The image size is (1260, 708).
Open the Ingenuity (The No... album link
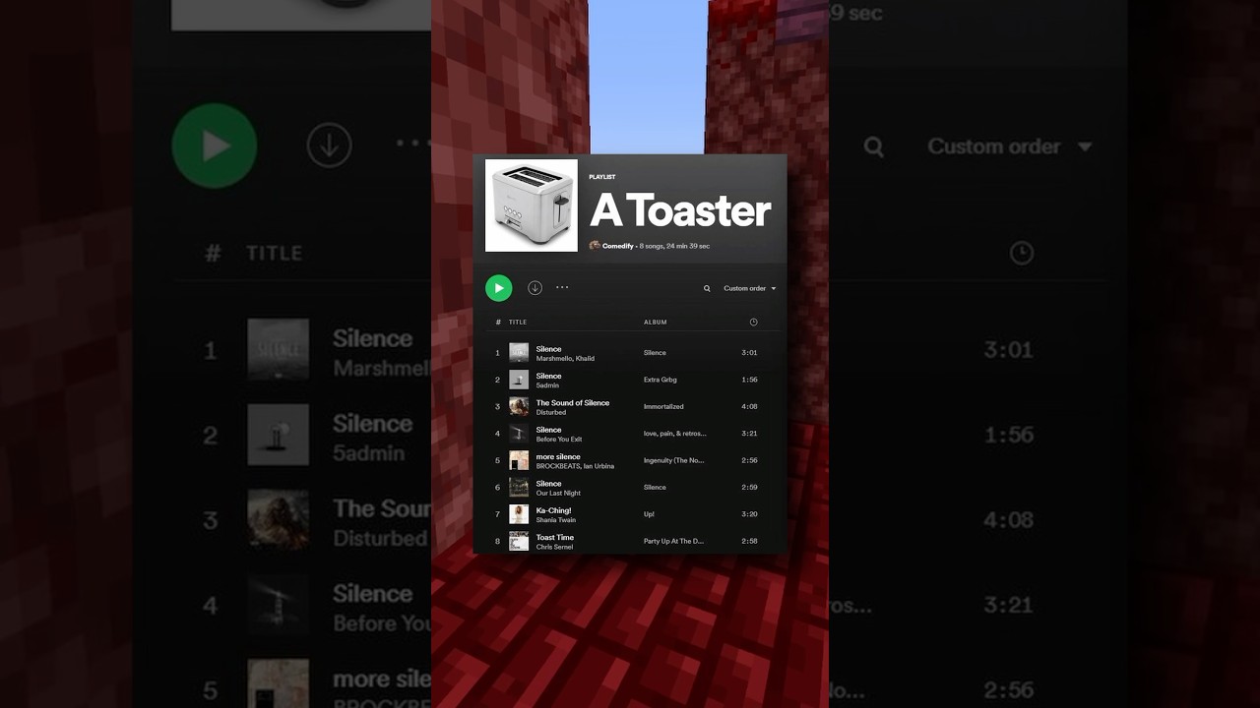[x=674, y=460]
